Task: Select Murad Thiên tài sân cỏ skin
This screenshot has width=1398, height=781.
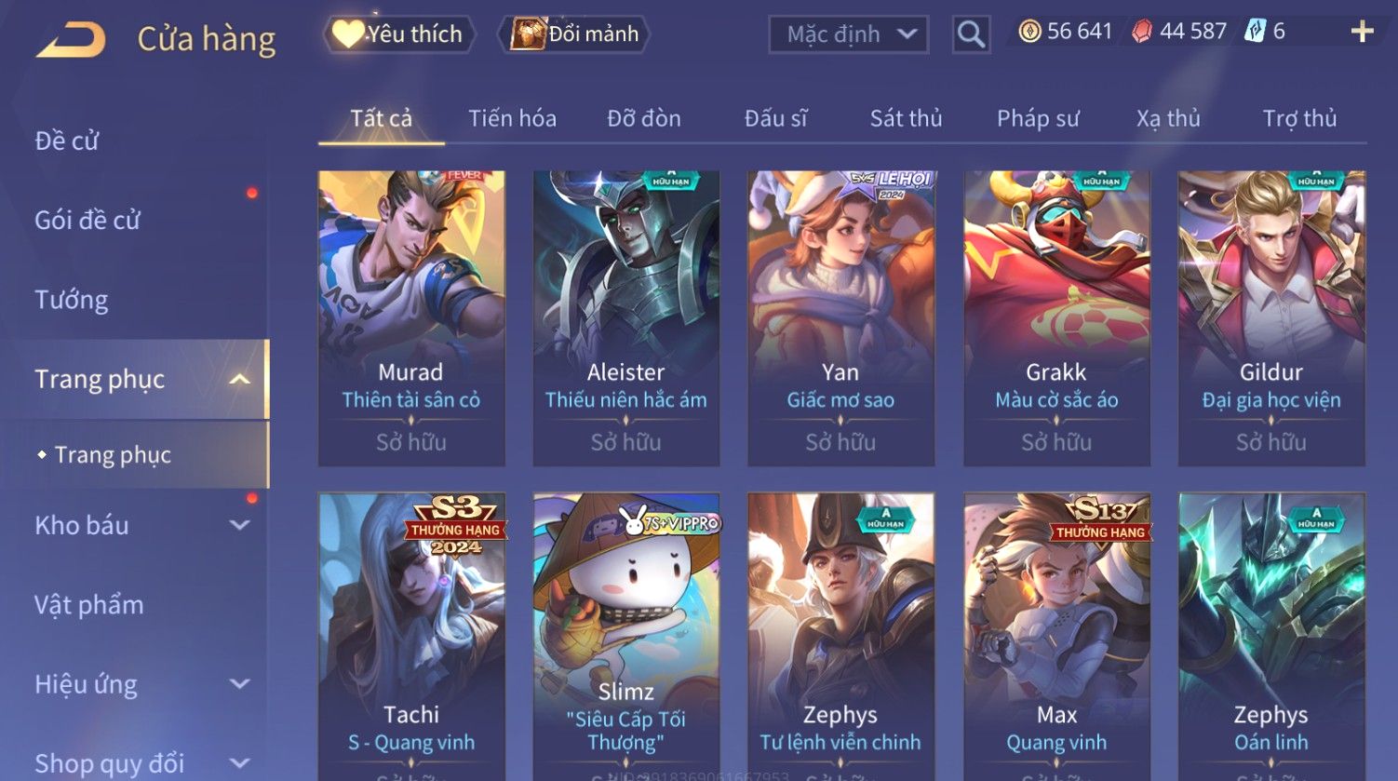Action: [411, 317]
